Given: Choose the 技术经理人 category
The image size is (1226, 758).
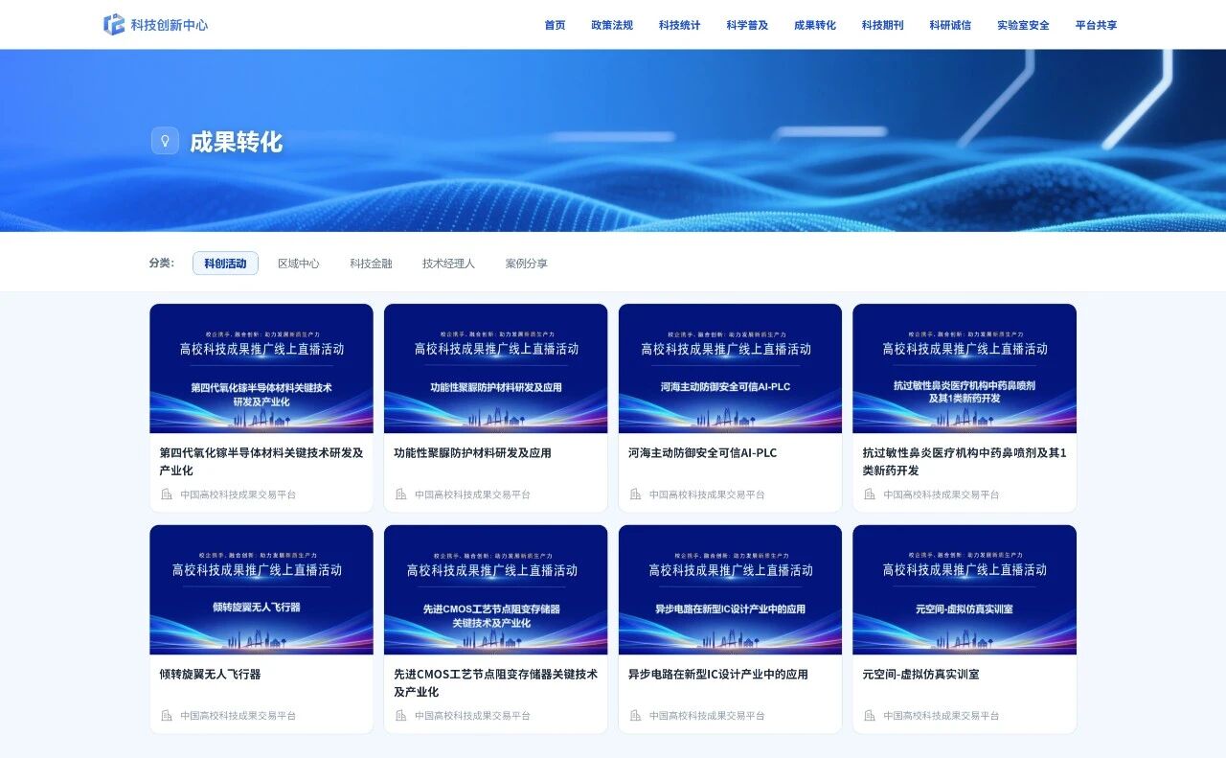Looking at the screenshot, I should [448, 264].
